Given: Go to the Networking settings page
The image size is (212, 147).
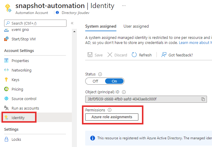Looking at the screenshot, I should 21,70.
